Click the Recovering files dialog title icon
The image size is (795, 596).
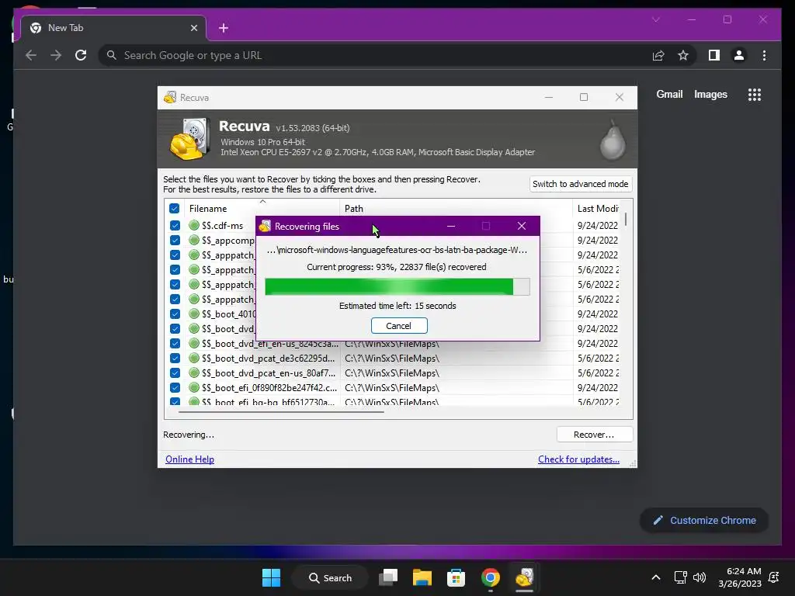[x=265, y=226]
